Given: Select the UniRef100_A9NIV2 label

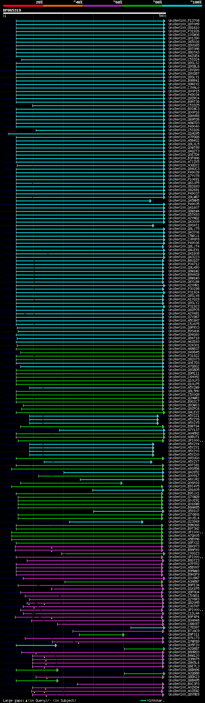Looking at the screenshot, I should (184, 84).
